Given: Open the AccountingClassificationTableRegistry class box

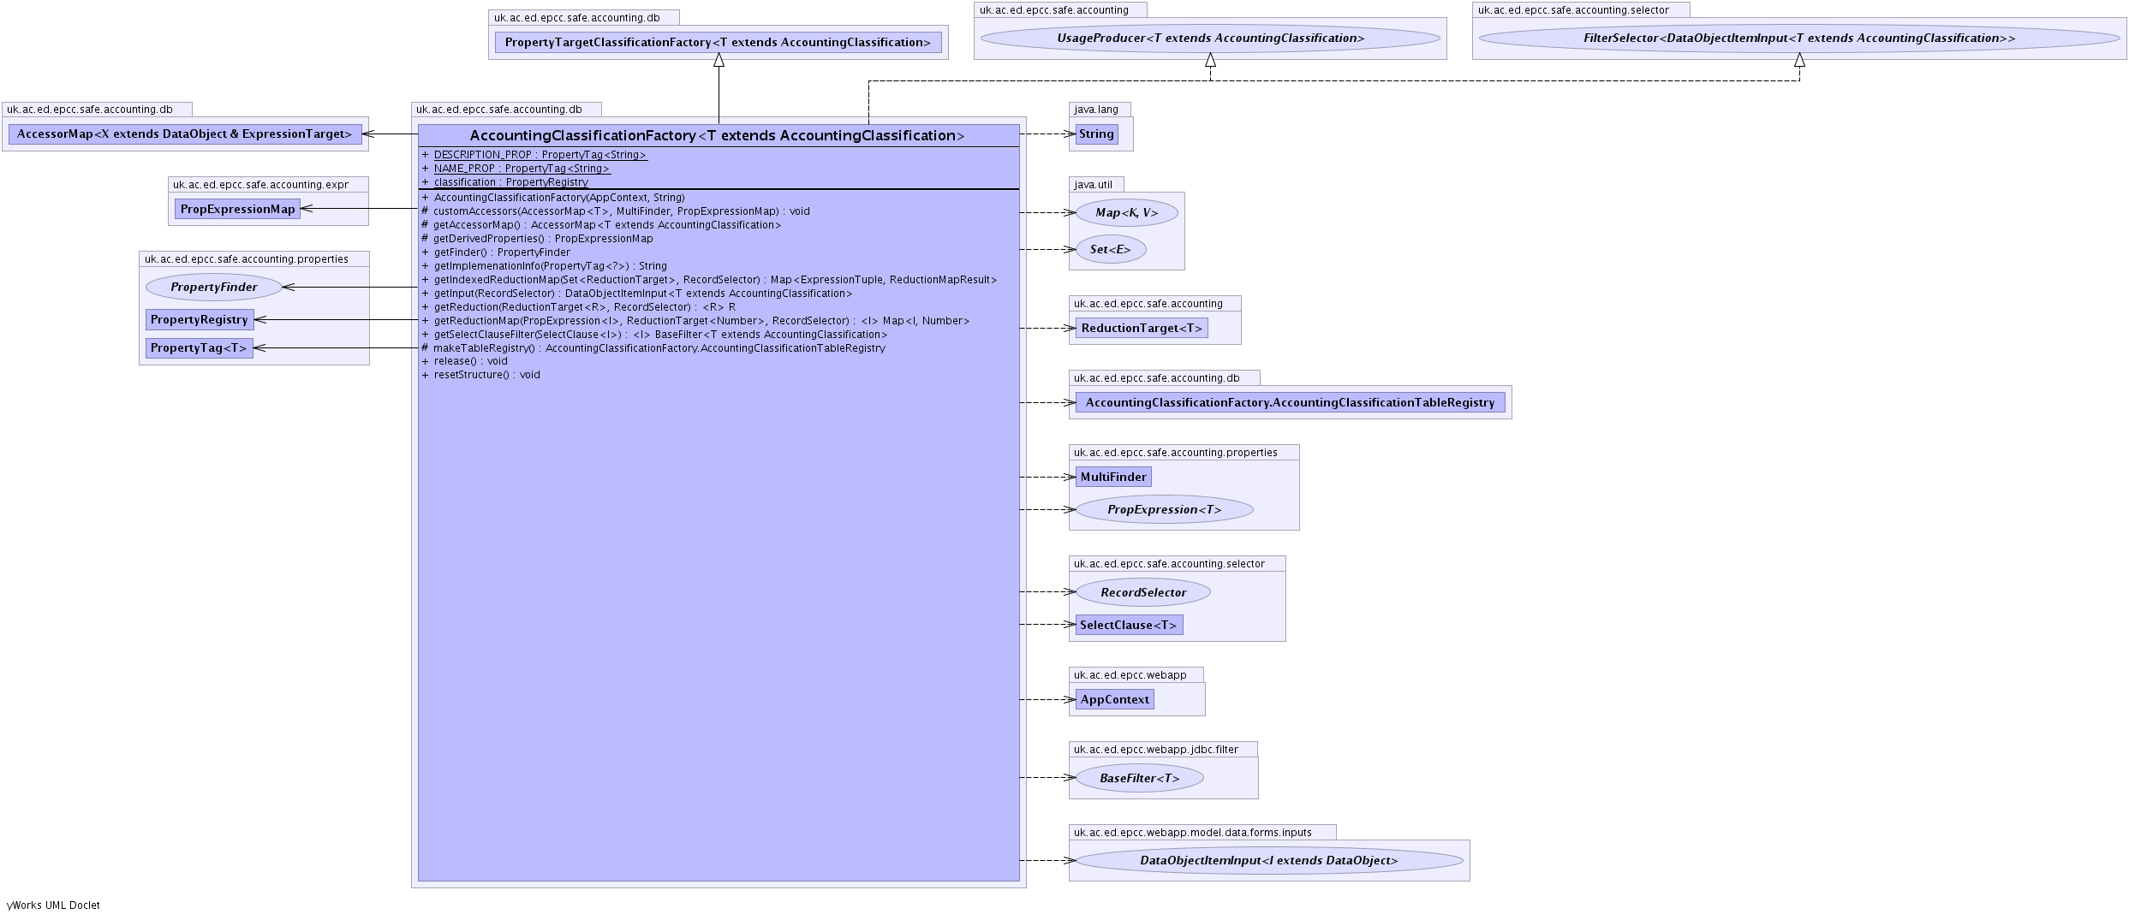Looking at the screenshot, I should coord(1290,403).
